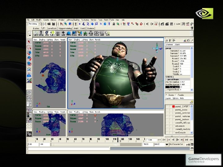Click the blue sphere shelf icon
Screen dimensions: 223x167
tap(69, 33)
